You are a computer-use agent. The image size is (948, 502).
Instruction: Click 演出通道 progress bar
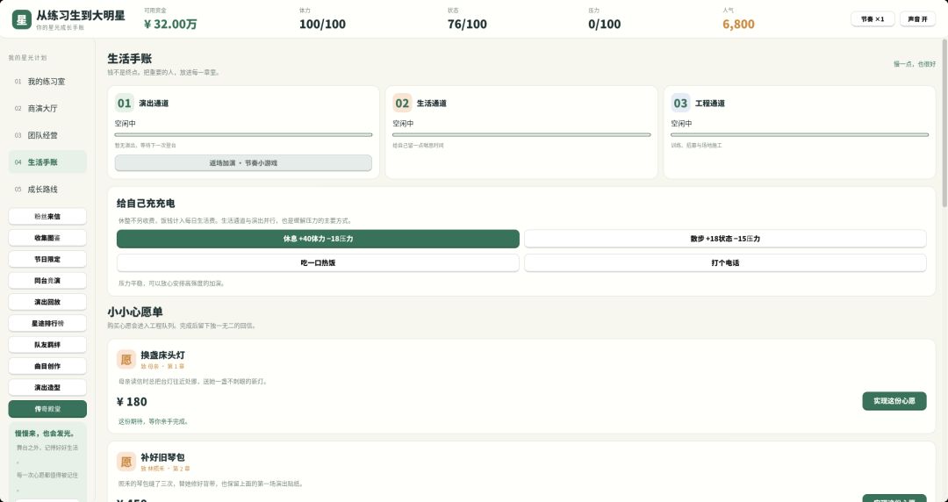(243, 135)
